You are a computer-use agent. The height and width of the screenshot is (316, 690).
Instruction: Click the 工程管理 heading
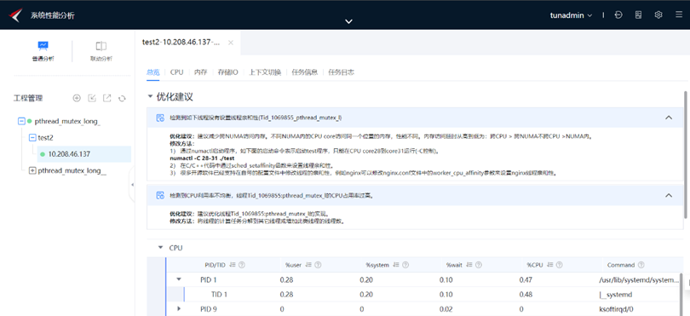pyautogui.click(x=28, y=98)
